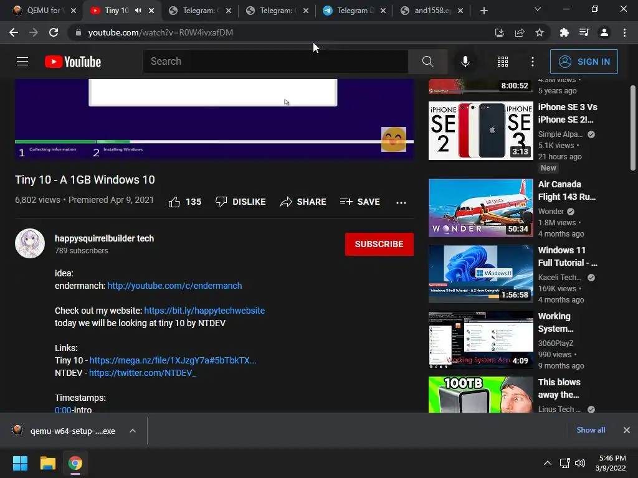Image resolution: width=638 pixels, height=478 pixels.
Task: Open the Windows Start menu
Action: [x=20, y=463]
